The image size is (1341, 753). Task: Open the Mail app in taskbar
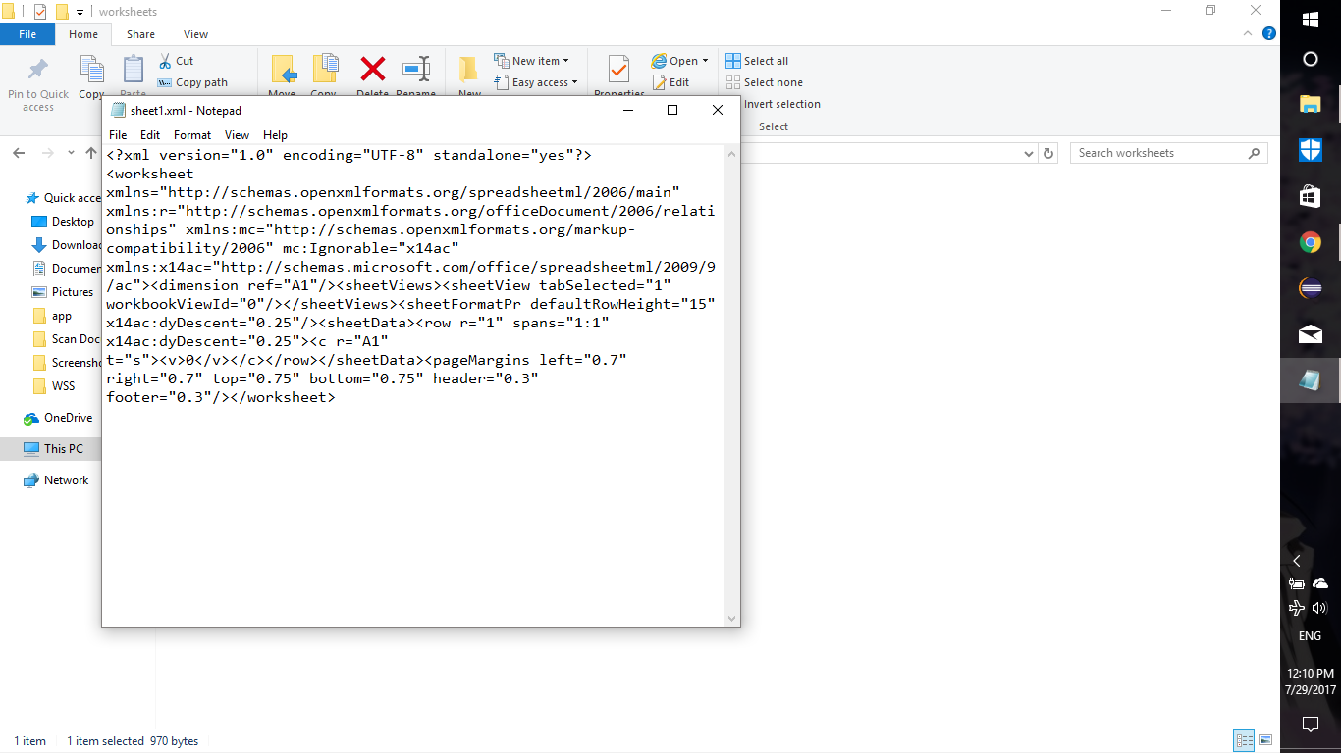[x=1310, y=334]
